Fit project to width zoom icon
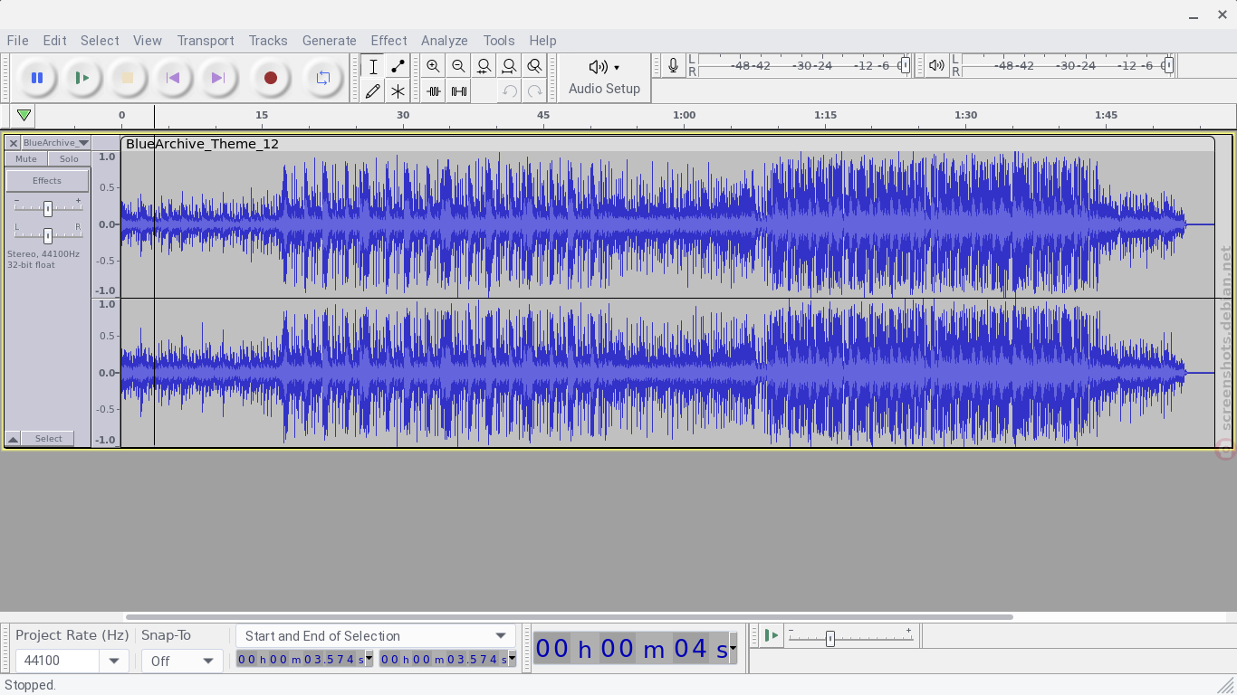1237x695 pixels. [x=509, y=66]
